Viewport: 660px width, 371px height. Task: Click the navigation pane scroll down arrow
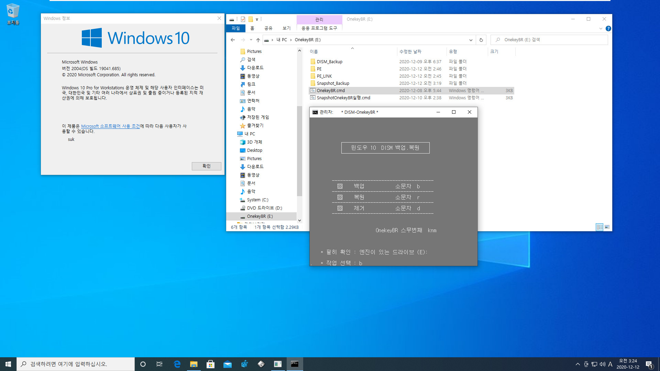click(x=299, y=221)
